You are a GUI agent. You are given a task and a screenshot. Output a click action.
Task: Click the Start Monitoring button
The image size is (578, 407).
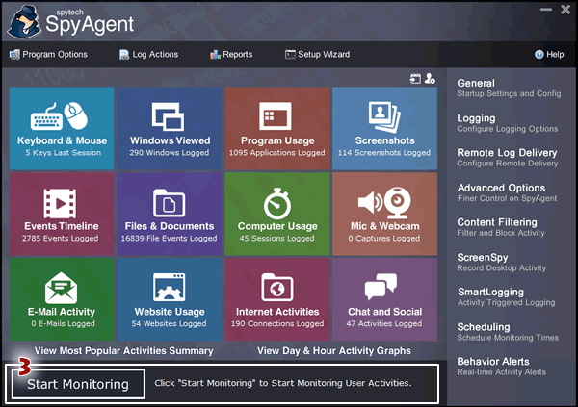tap(78, 384)
